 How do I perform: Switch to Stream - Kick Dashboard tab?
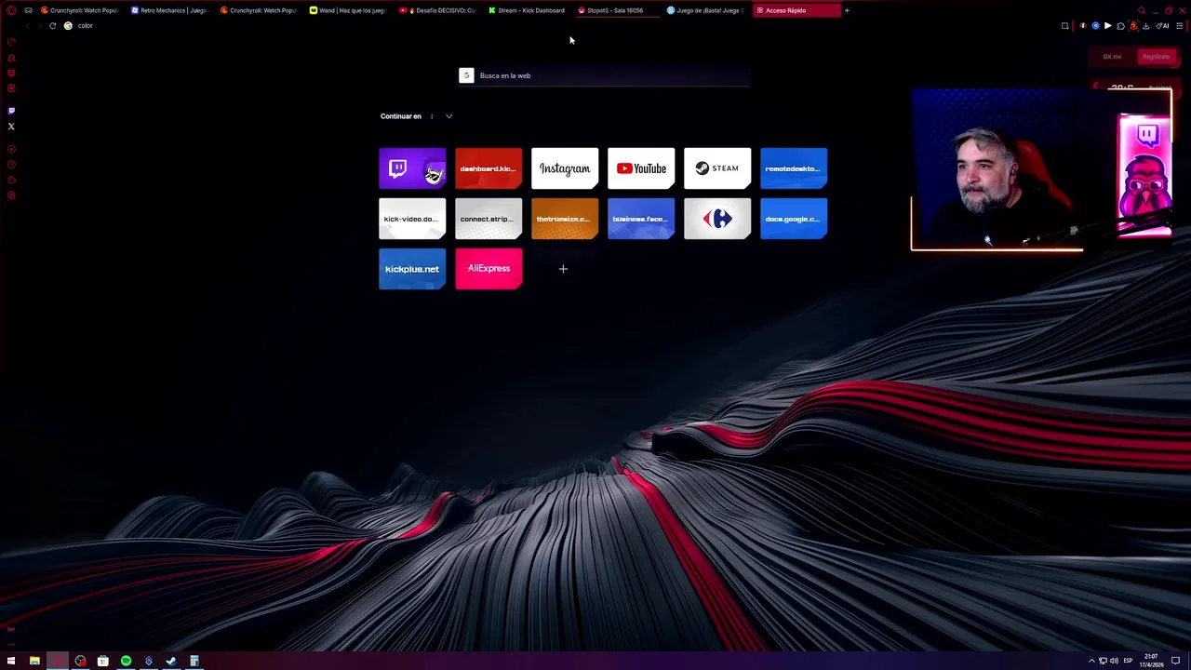click(526, 10)
